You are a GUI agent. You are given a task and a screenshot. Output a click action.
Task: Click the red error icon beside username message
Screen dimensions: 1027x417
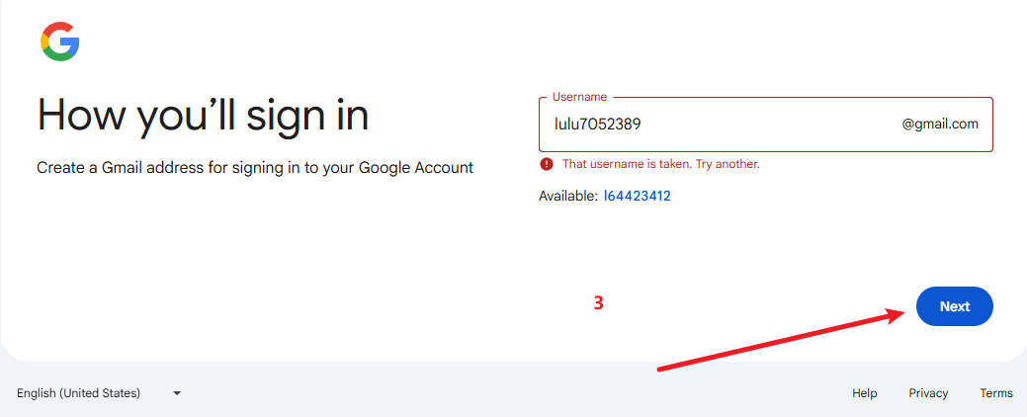pyautogui.click(x=547, y=164)
